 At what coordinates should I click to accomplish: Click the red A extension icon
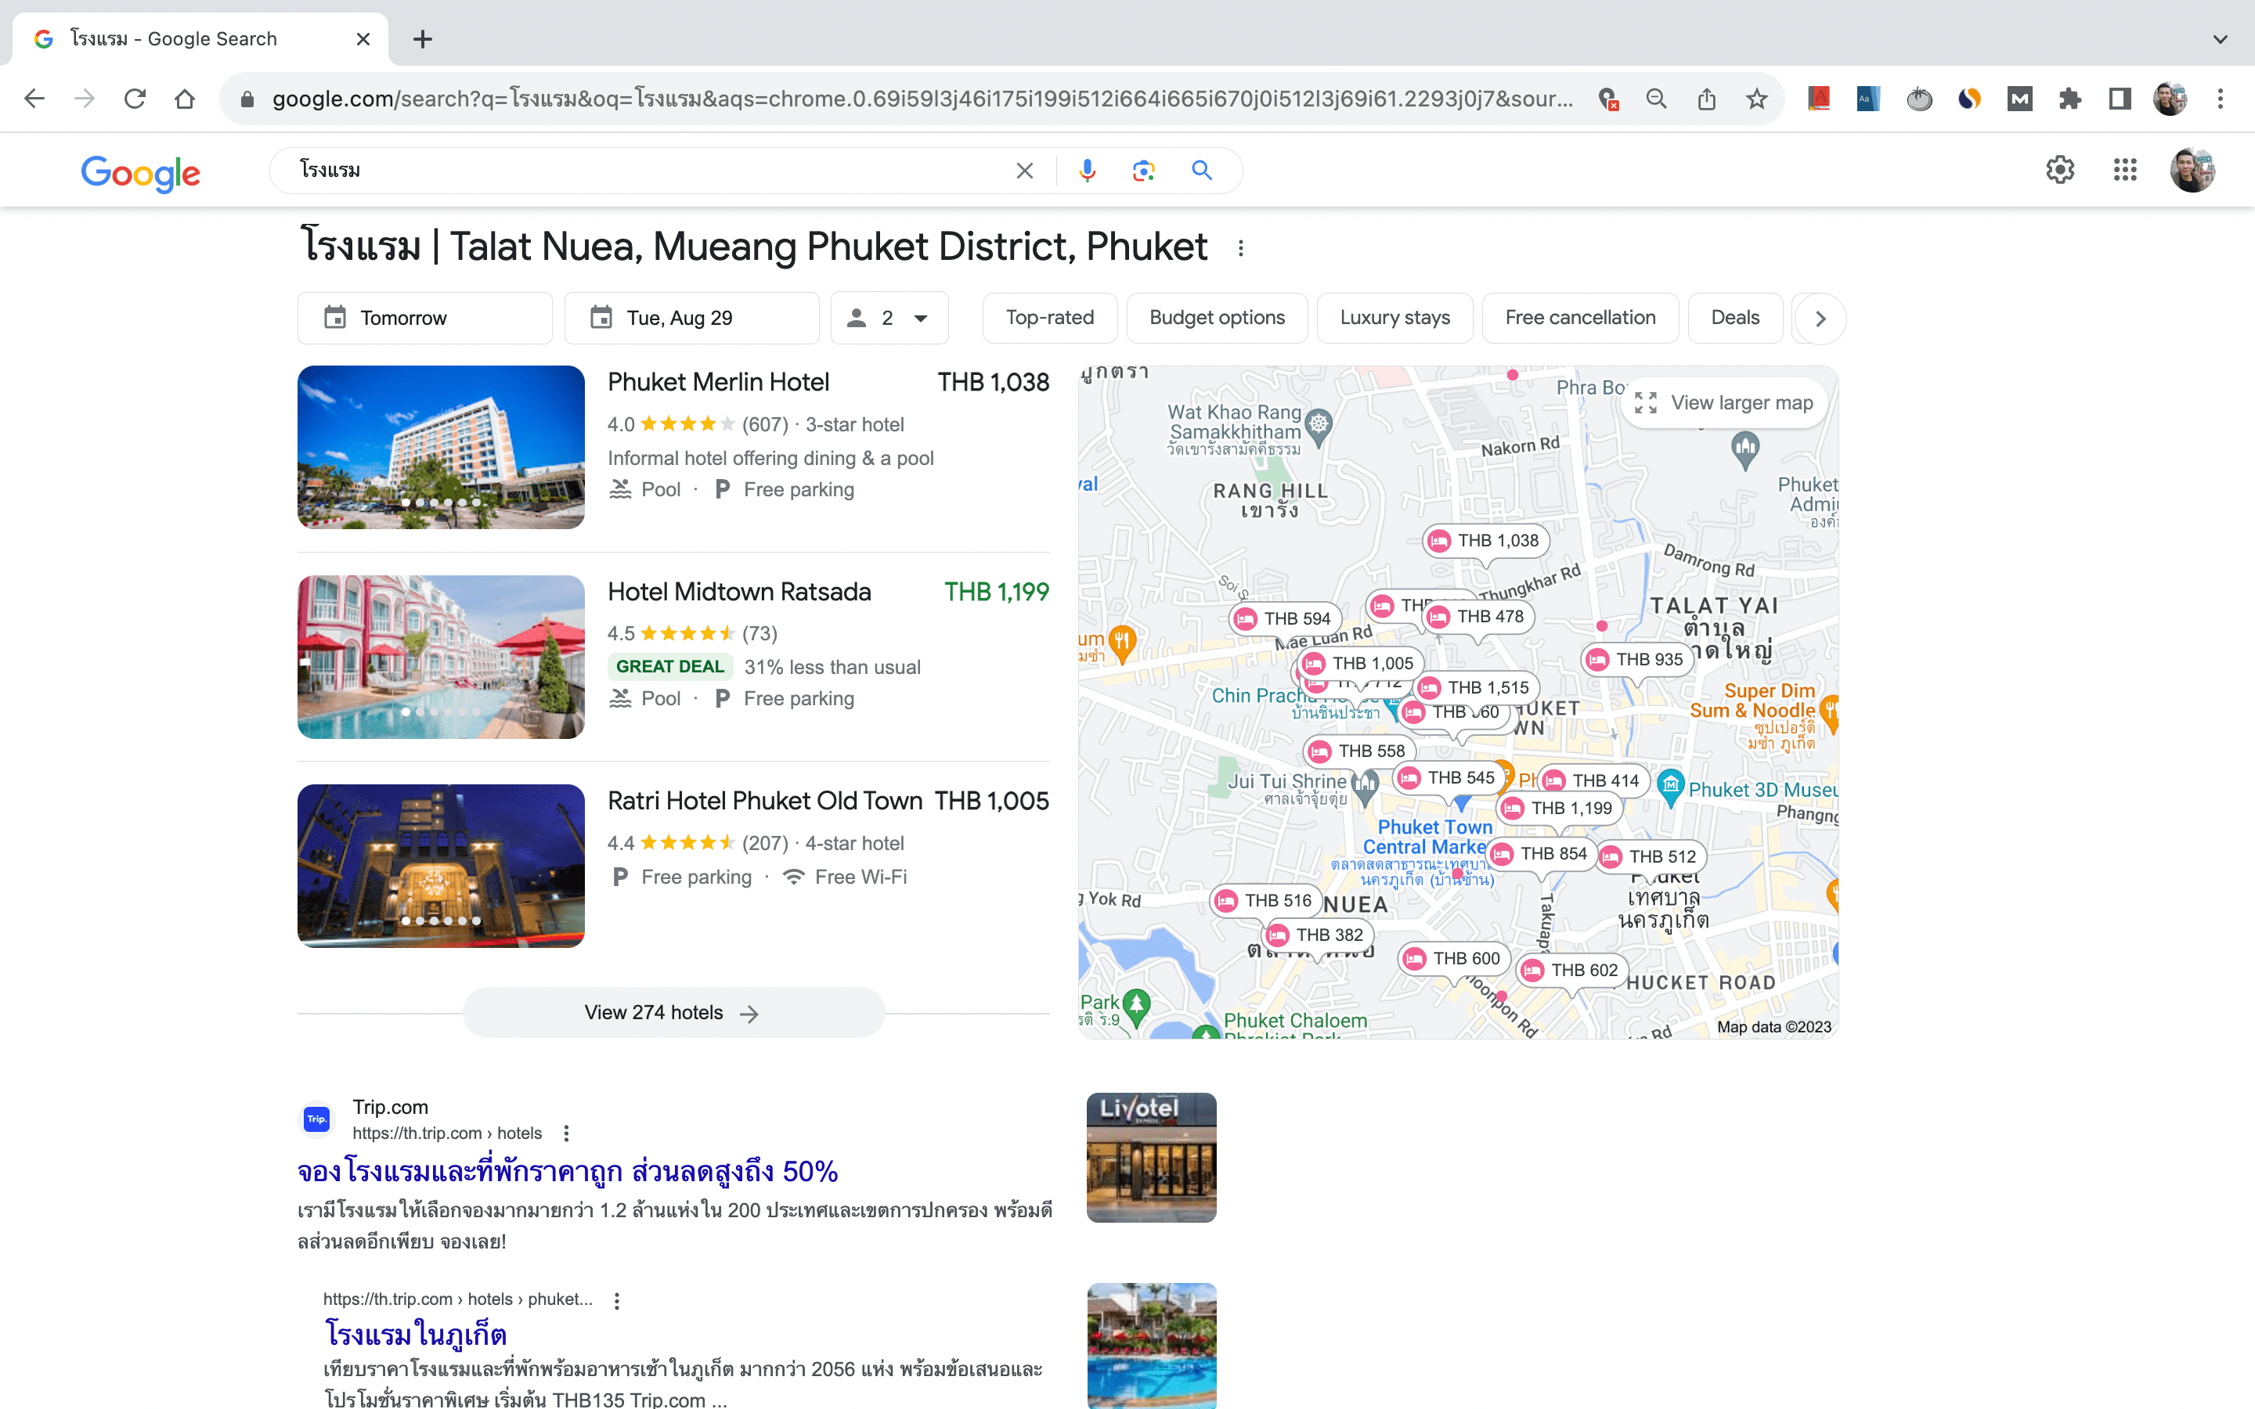[1819, 99]
